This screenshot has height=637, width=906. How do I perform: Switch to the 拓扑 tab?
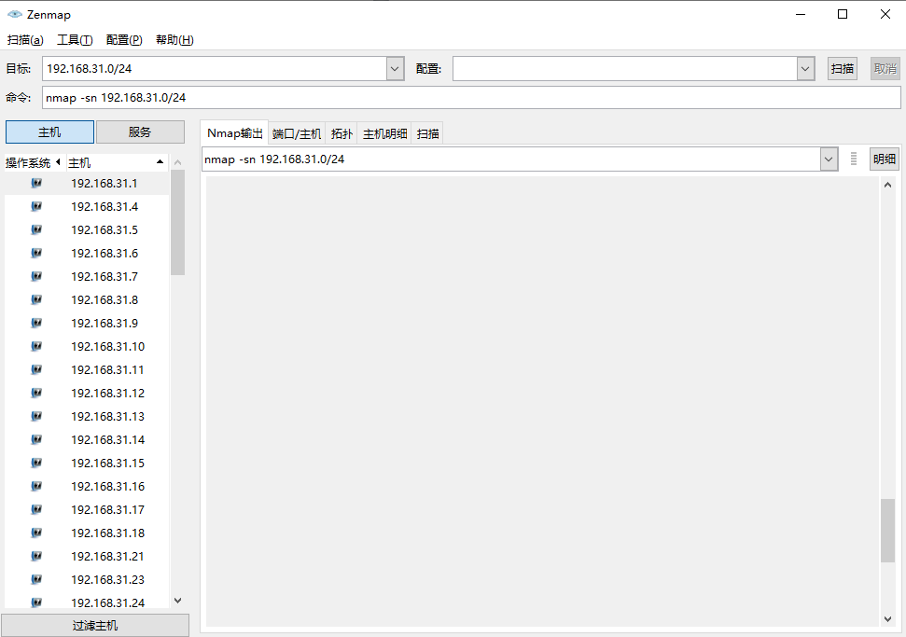pos(341,134)
